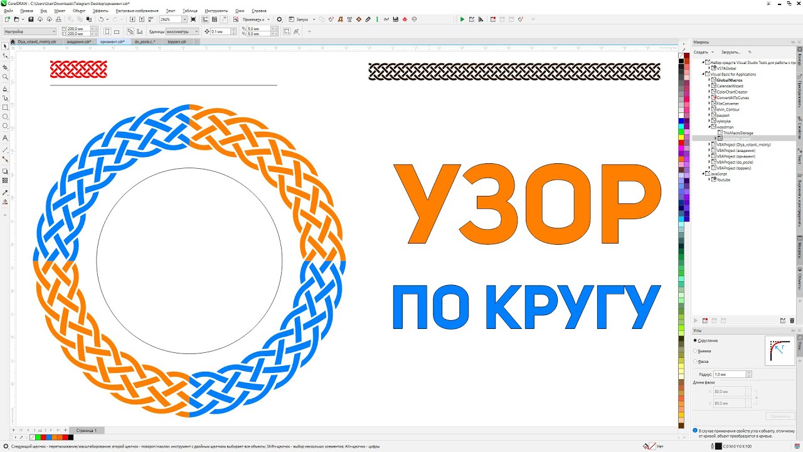The image size is (803, 452).
Task: Select the Фаска radio button
Action: pos(695,362)
